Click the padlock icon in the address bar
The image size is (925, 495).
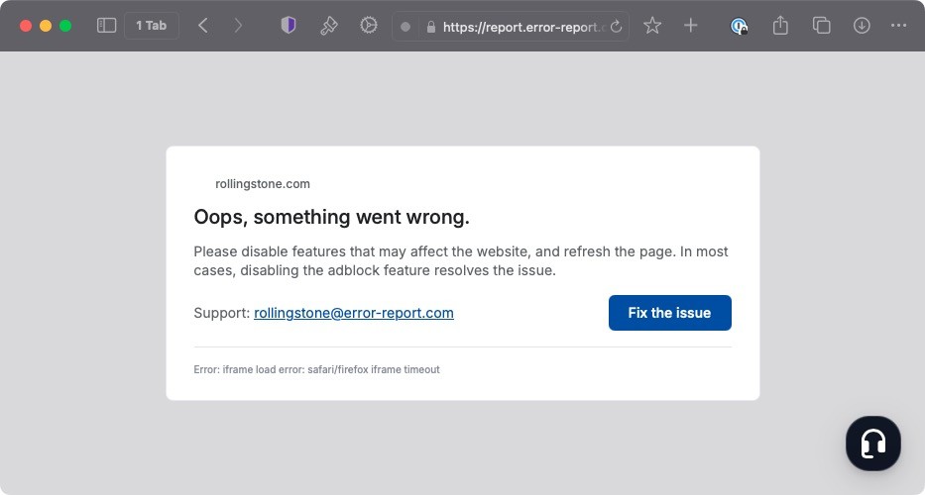(431, 27)
